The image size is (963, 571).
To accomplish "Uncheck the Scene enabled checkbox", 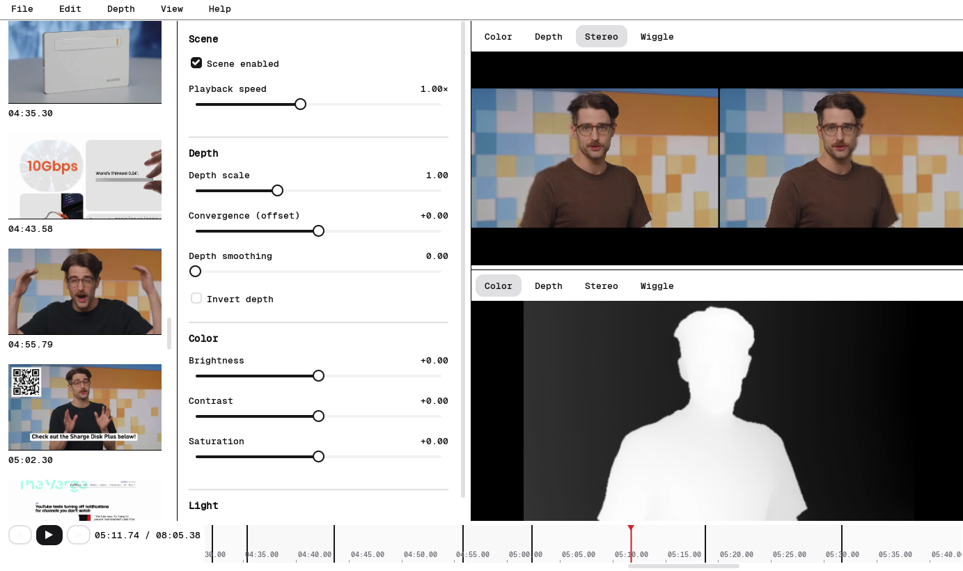I will click(196, 63).
